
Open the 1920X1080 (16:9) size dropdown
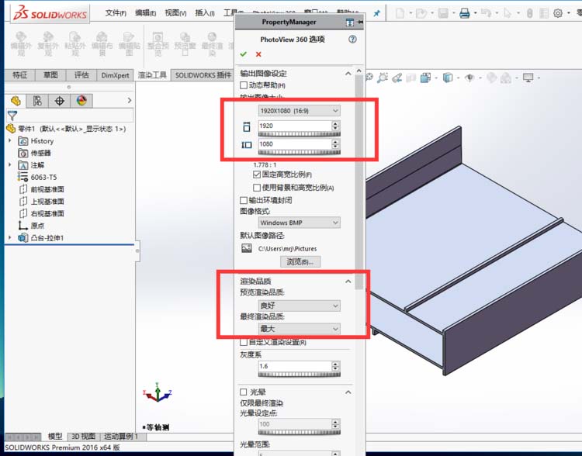tap(300, 111)
